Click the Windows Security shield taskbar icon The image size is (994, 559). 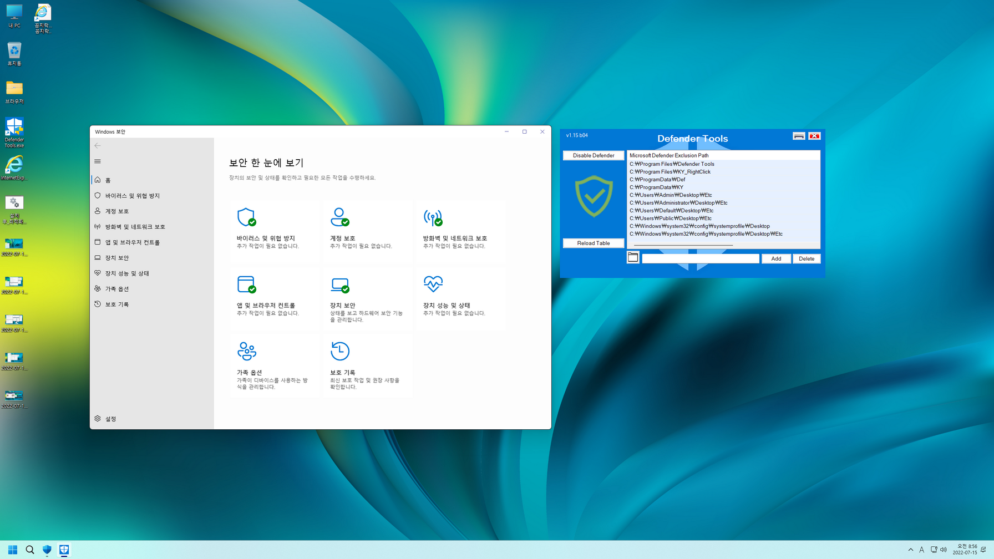[47, 550]
